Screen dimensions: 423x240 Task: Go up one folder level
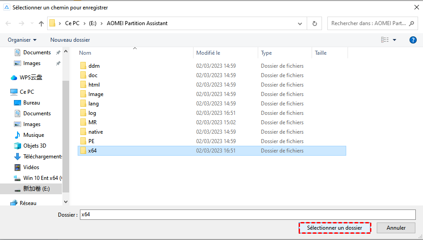[x=41, y=23]
